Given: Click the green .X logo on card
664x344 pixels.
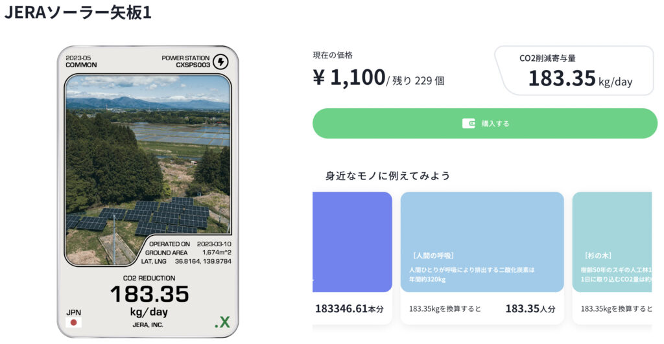Looking at the screenshot, I should (222, 322).
